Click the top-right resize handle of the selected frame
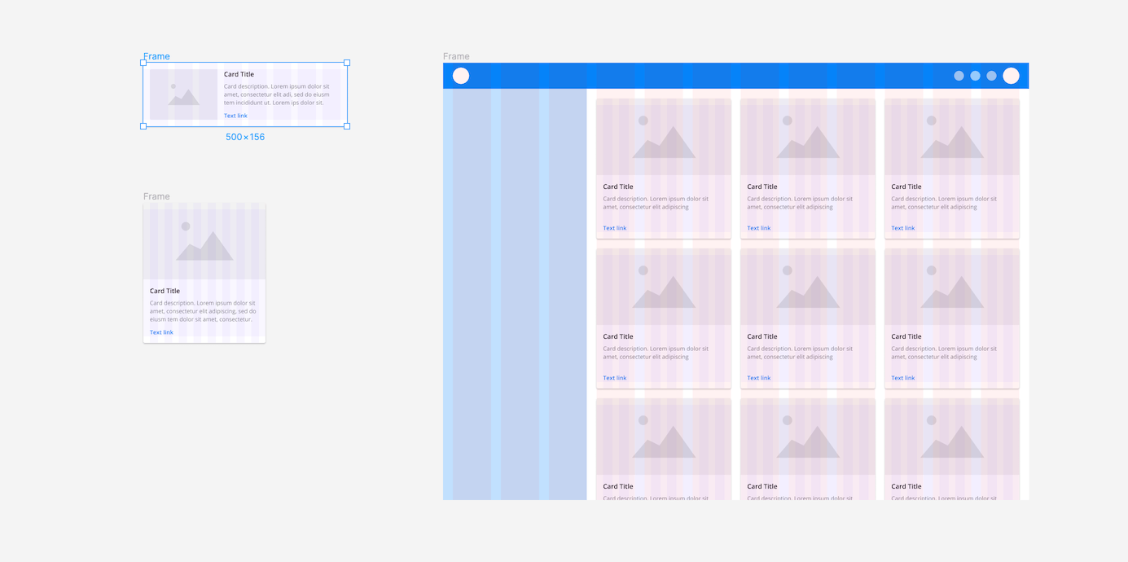This screenshot has width=1128, height=562. [x=347, y=63]
